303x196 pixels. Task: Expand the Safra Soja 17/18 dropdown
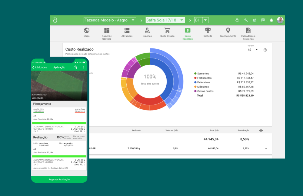tap(182, 20)
